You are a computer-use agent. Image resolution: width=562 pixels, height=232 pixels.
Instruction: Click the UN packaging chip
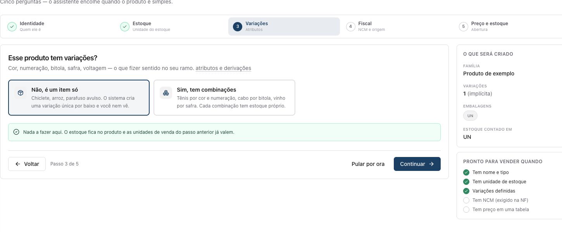(470, 116)
